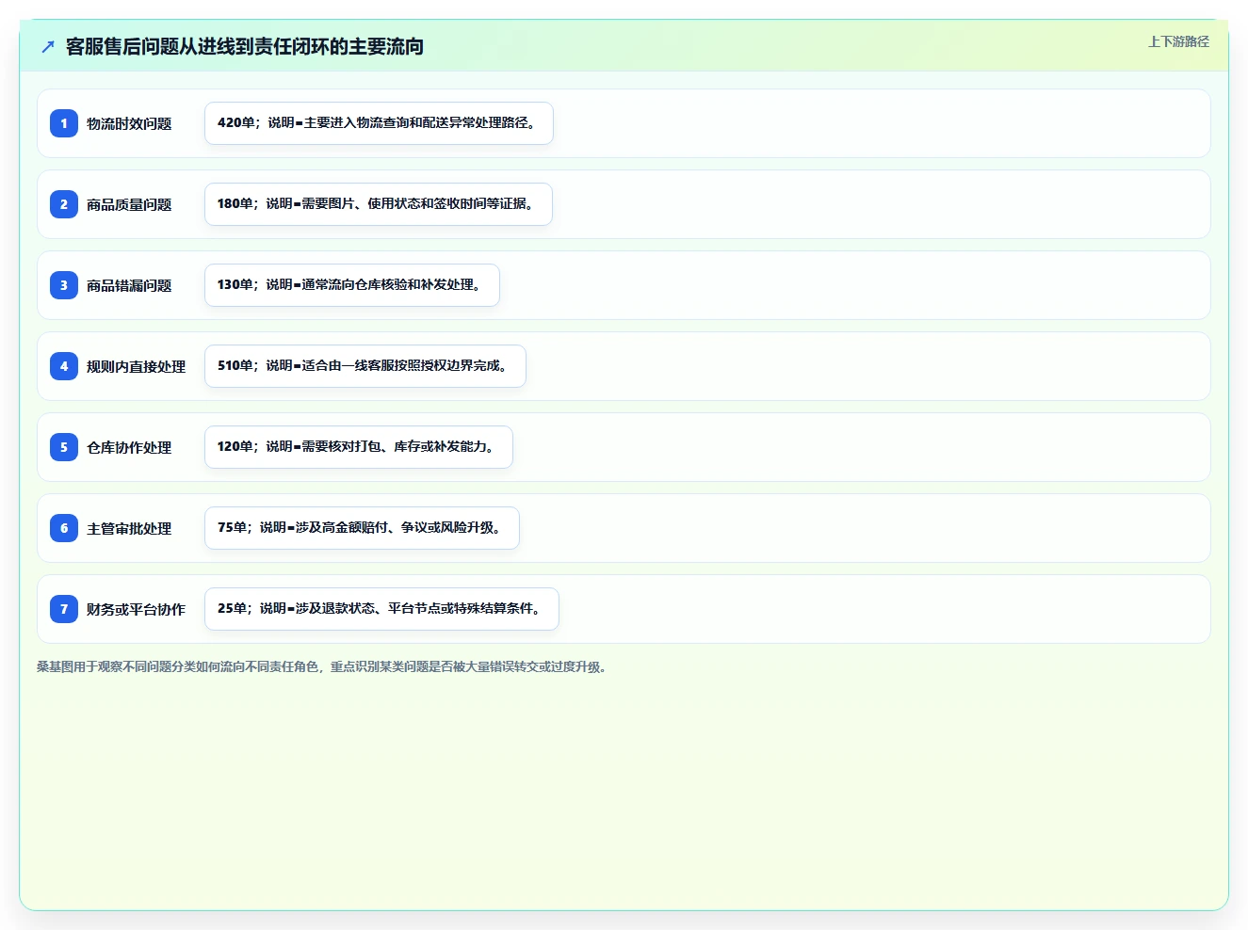
Task: Click the 510单 frontline agent description box
Action: pos(365,366)
